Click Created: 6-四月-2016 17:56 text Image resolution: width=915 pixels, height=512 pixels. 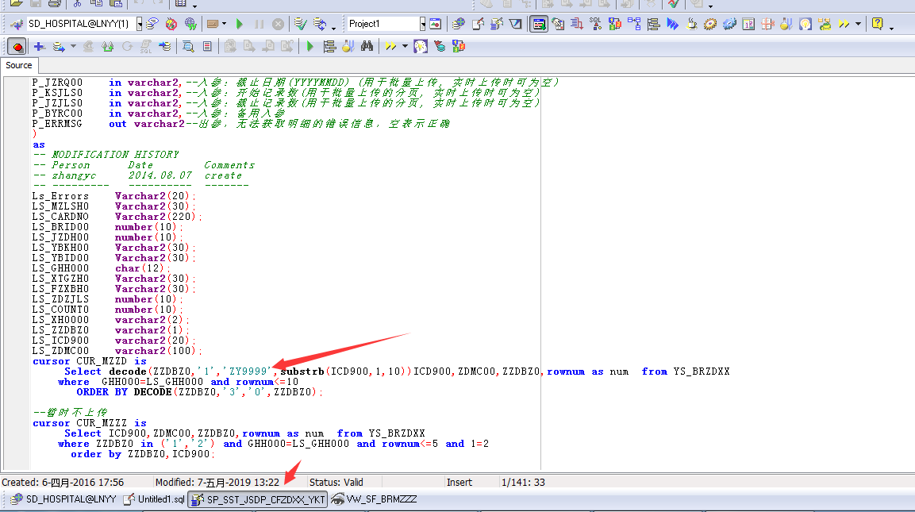click(63, 482)
